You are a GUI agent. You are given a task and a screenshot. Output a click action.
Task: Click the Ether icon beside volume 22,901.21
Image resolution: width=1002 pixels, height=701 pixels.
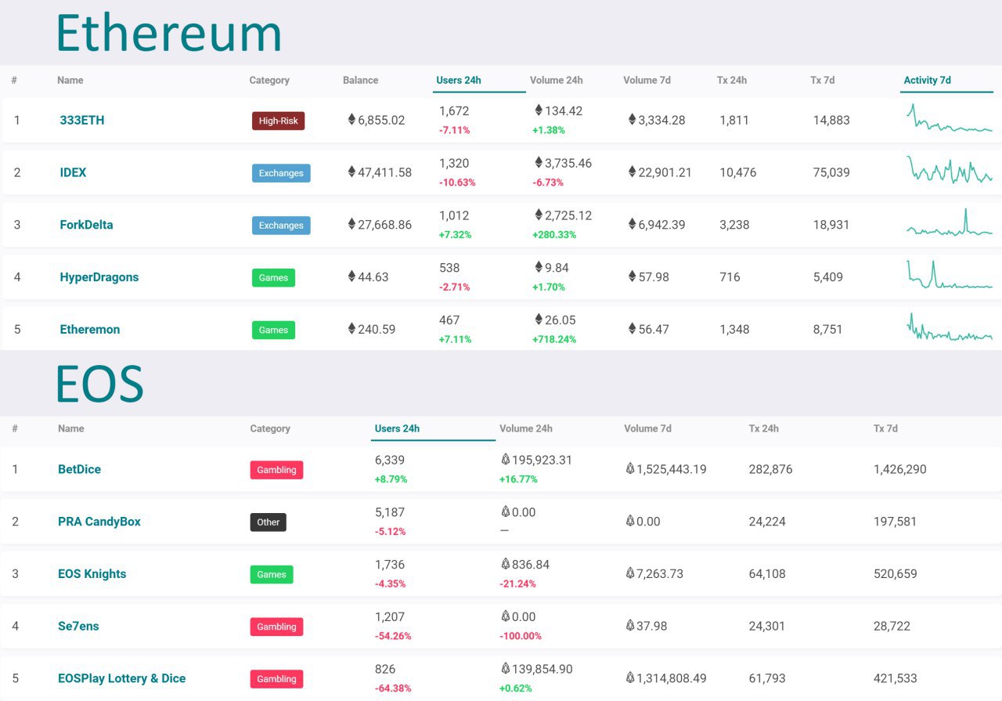[x=632, y=172]
